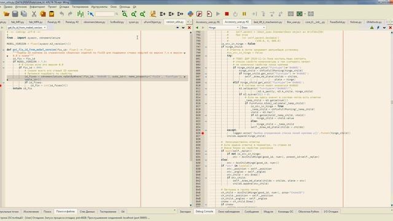Open the right editor options down arrow
The height and width of the screenshot is (221, 393).
(384, 28)
